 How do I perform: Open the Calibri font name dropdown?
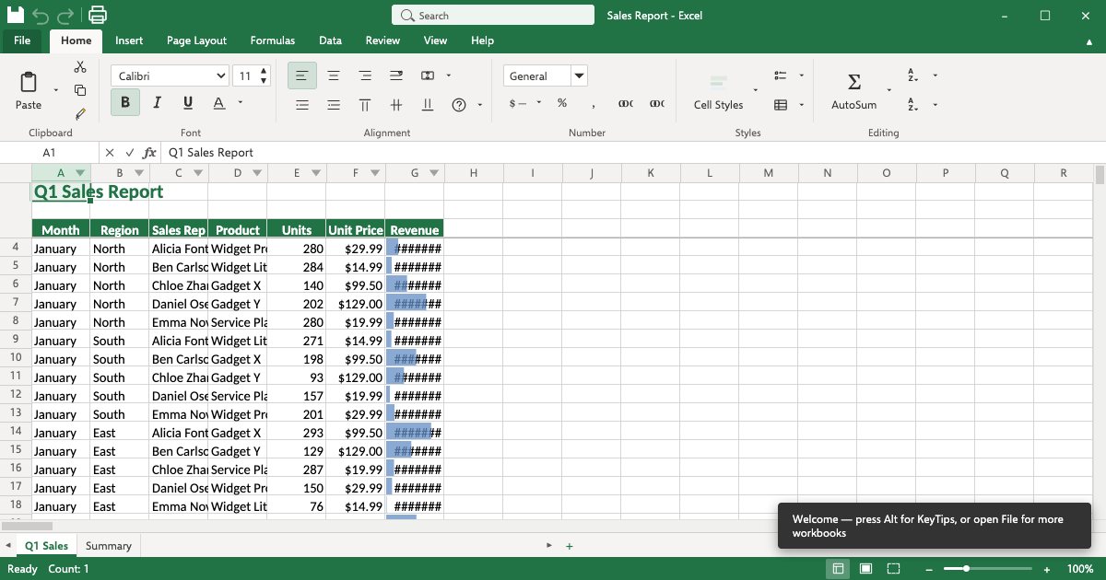pos(170,75)
